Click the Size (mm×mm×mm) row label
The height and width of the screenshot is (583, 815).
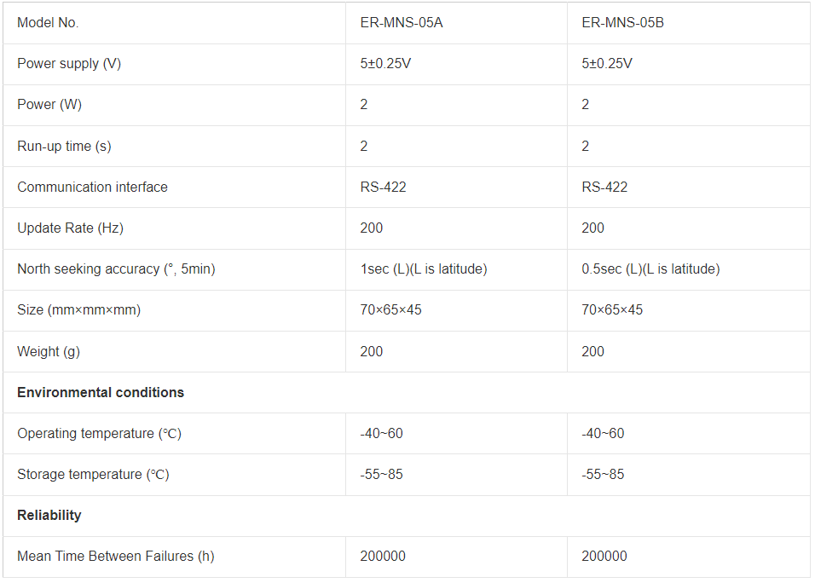78,309
